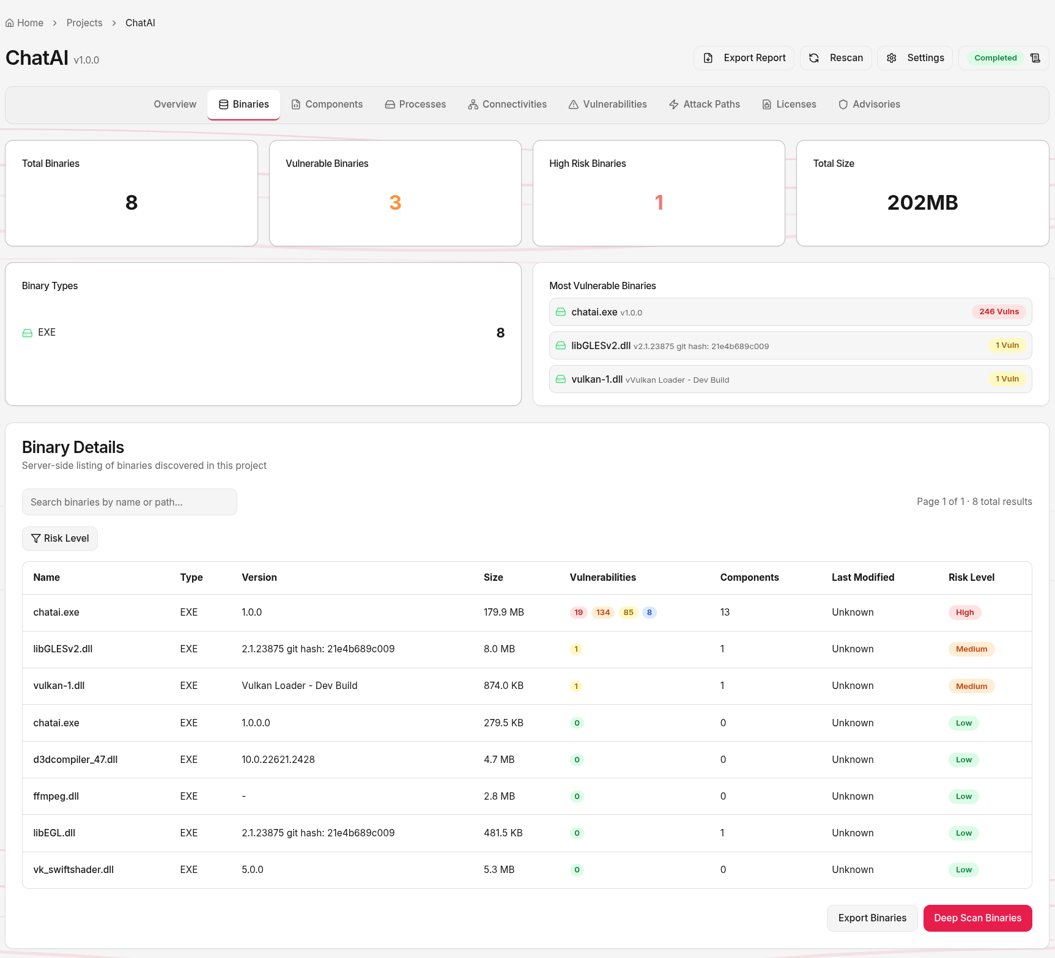Click vk_swiftshader.dll in Binary Details
Image resolution: width=1055 pixels, height=958 pixels.
[x=74, y=870]
